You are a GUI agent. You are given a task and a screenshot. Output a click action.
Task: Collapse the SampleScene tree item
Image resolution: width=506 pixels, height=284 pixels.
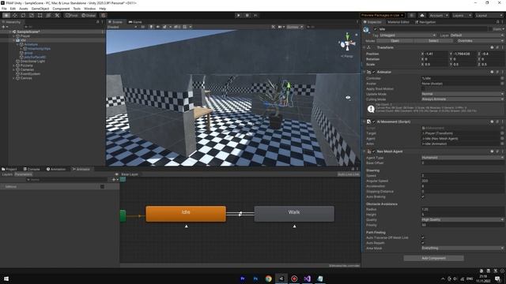click(10, 32)
